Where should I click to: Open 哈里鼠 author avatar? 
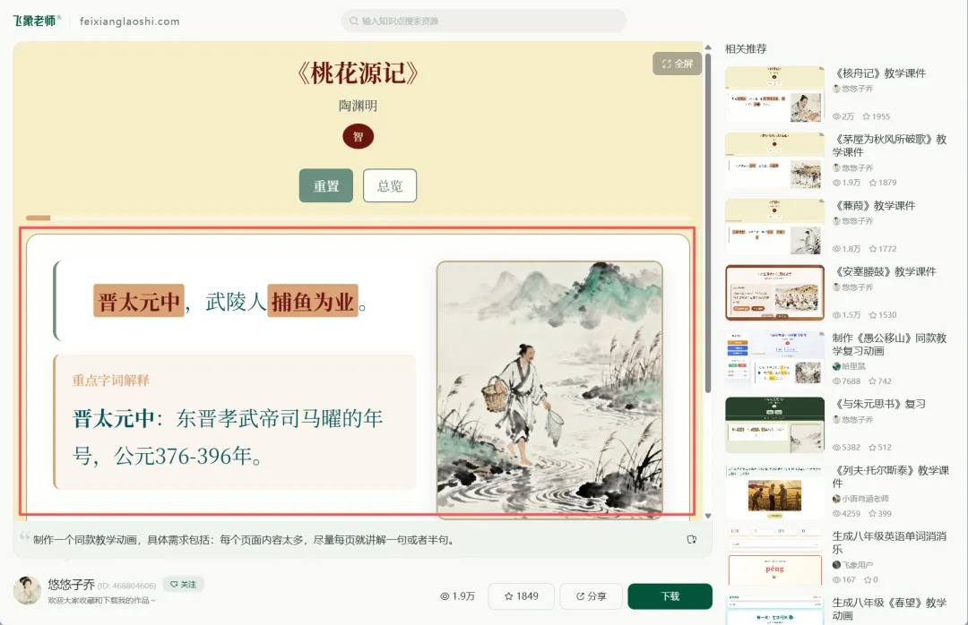836,366
